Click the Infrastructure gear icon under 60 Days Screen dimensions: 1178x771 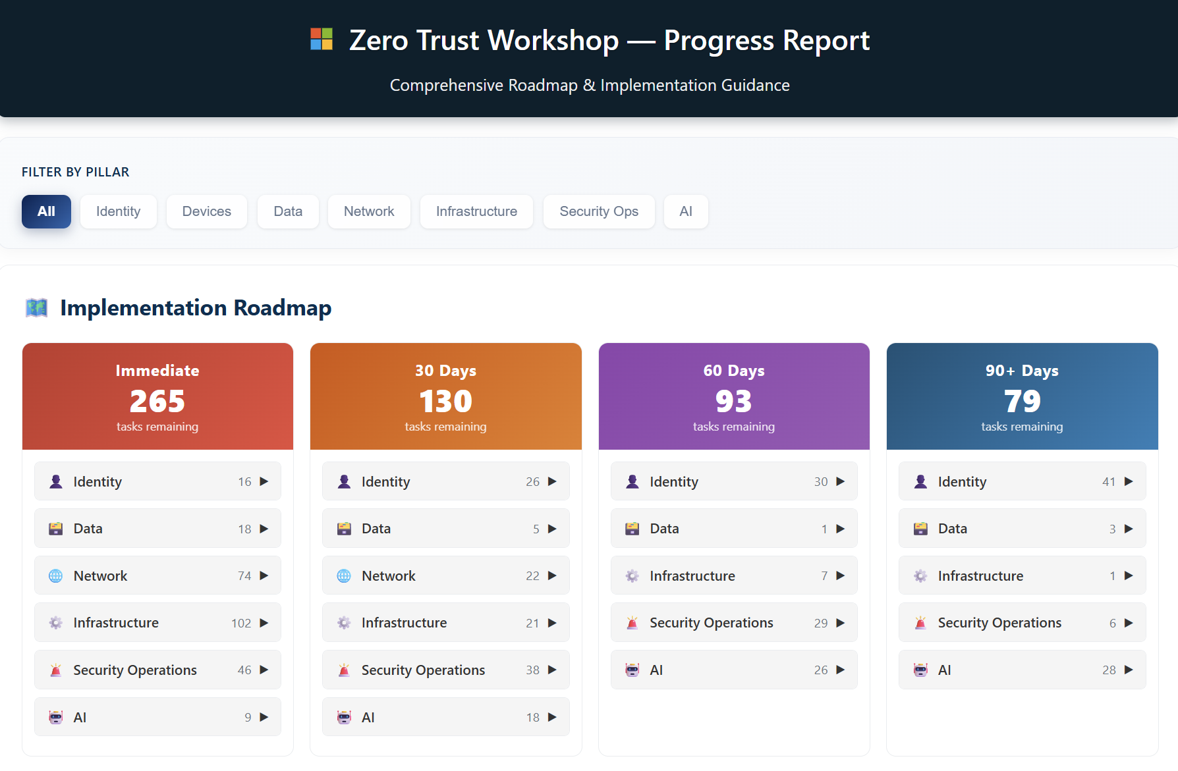click(x=632, y=575)
